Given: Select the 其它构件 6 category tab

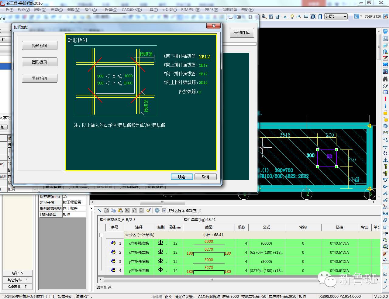Looking at the screenshot, I should pyautogui.click(x=18, y=280).
